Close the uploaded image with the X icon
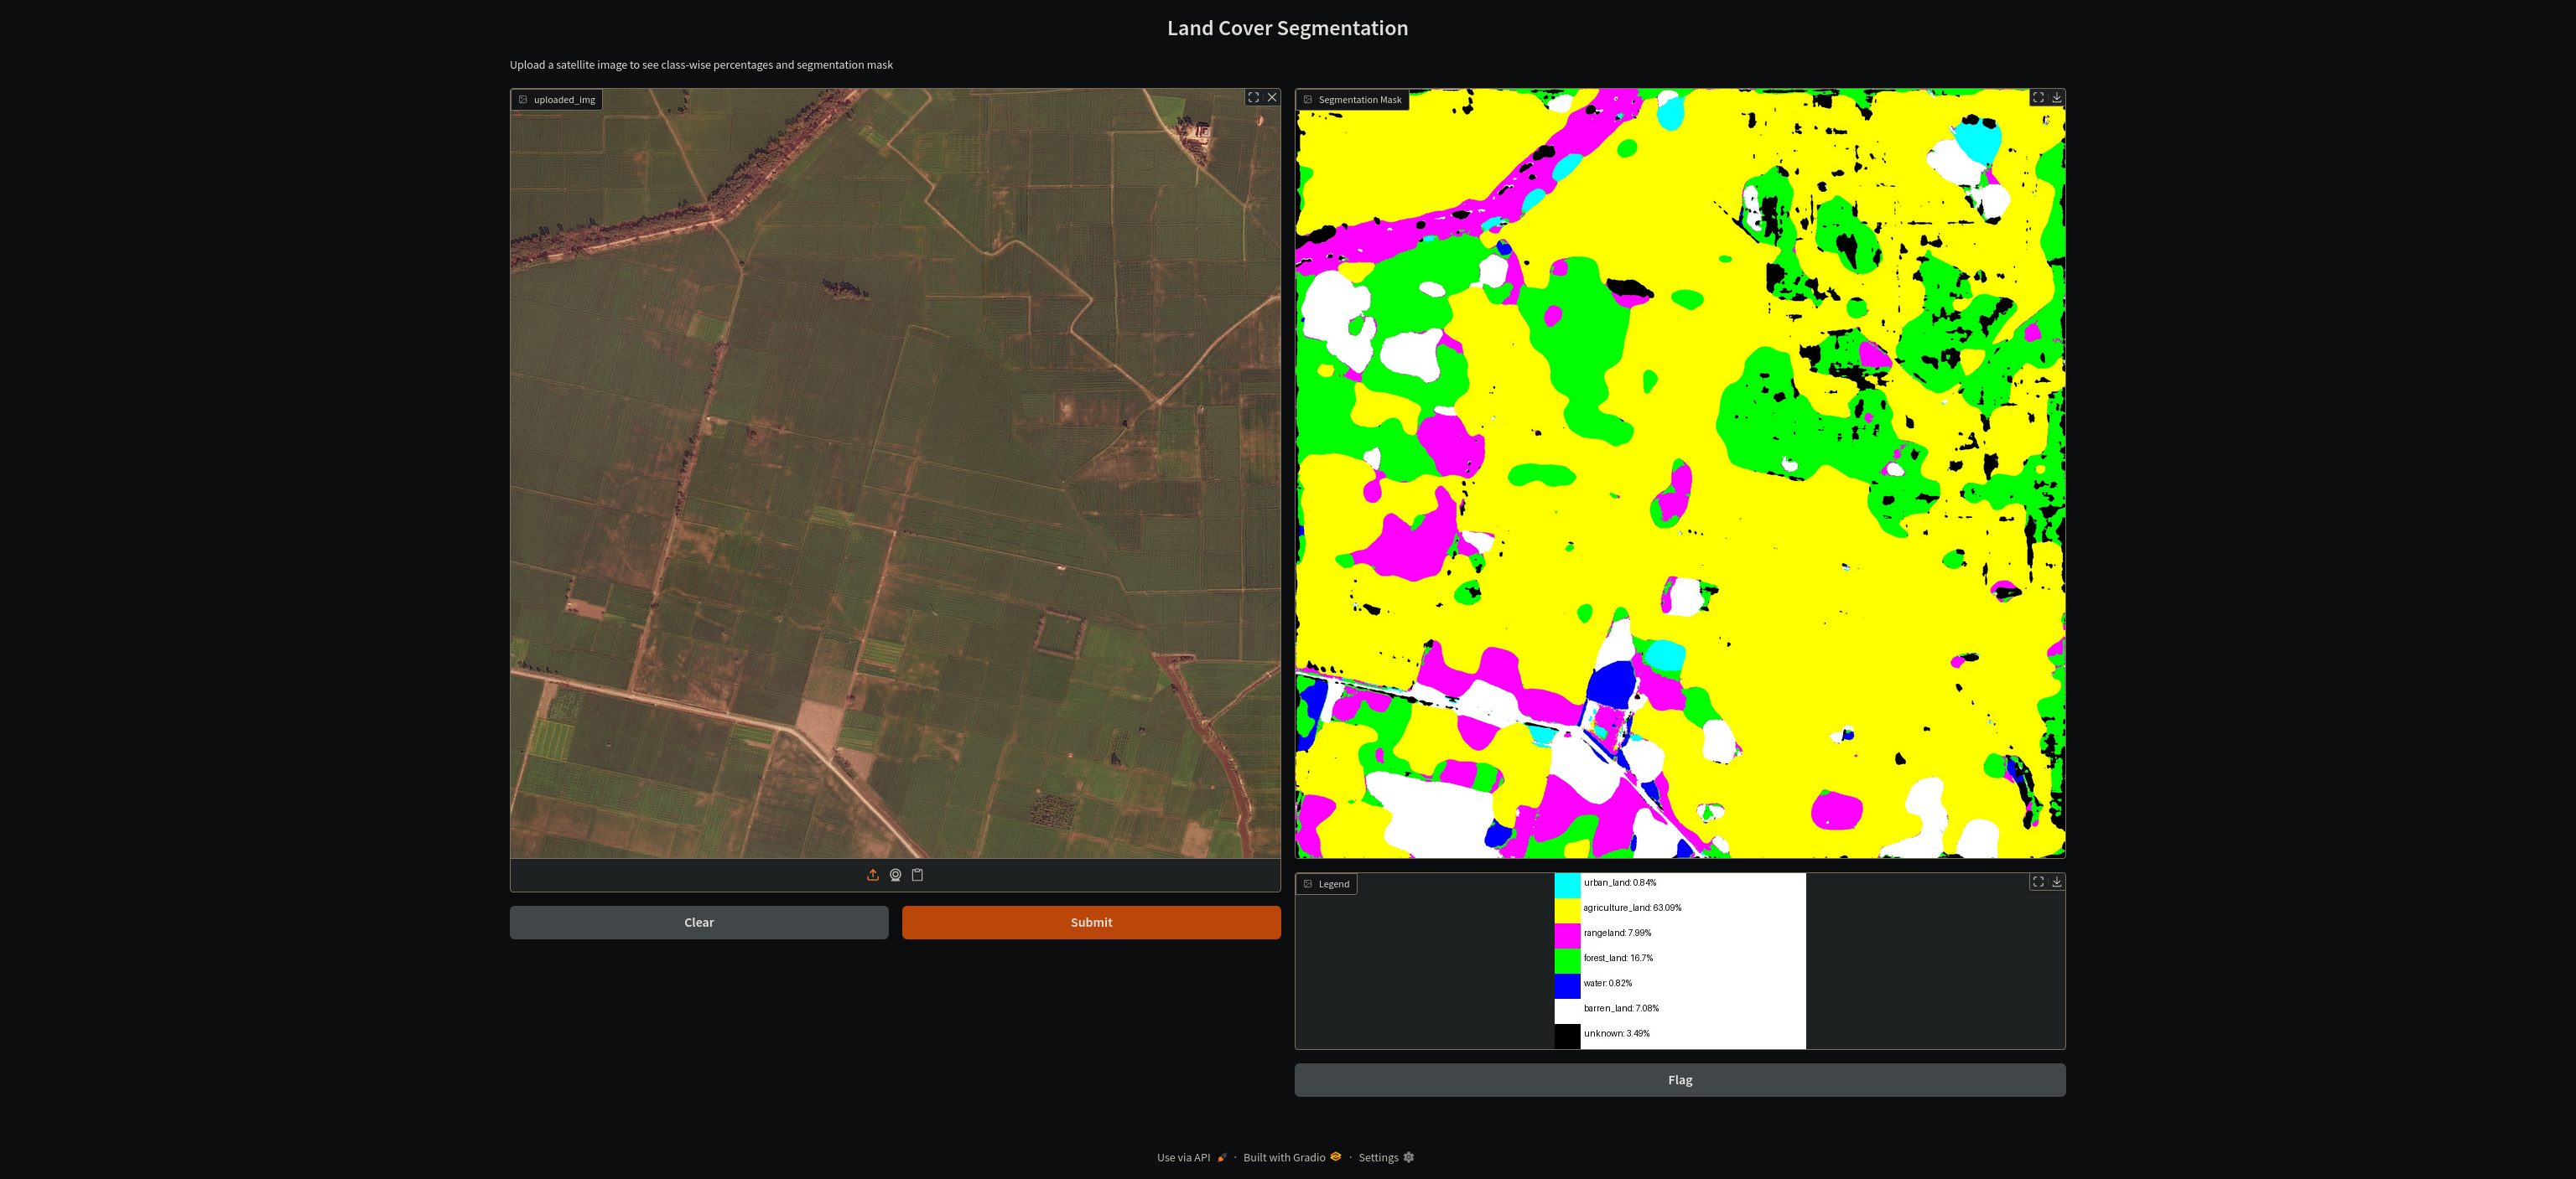Image resolution: width=2576 pixels, height=1179 pixels. coord(1271,97)
